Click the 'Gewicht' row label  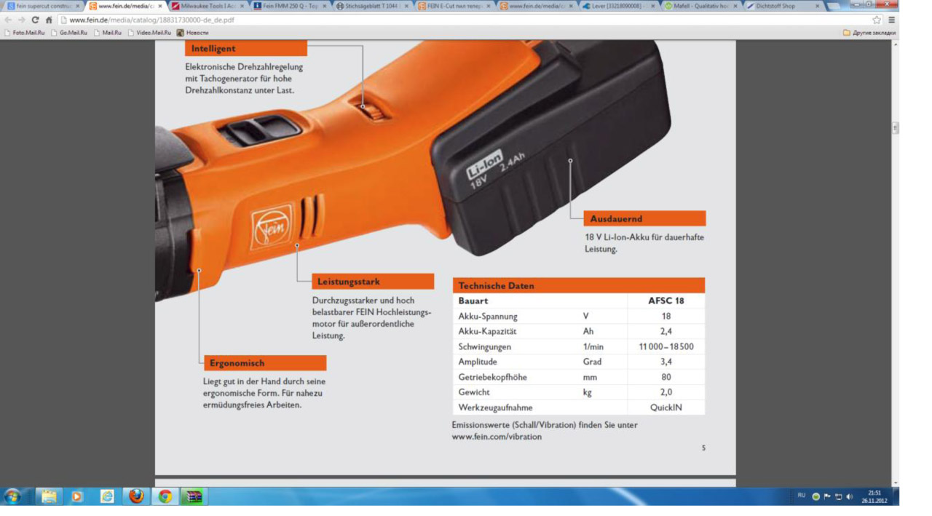pos(474,392)
